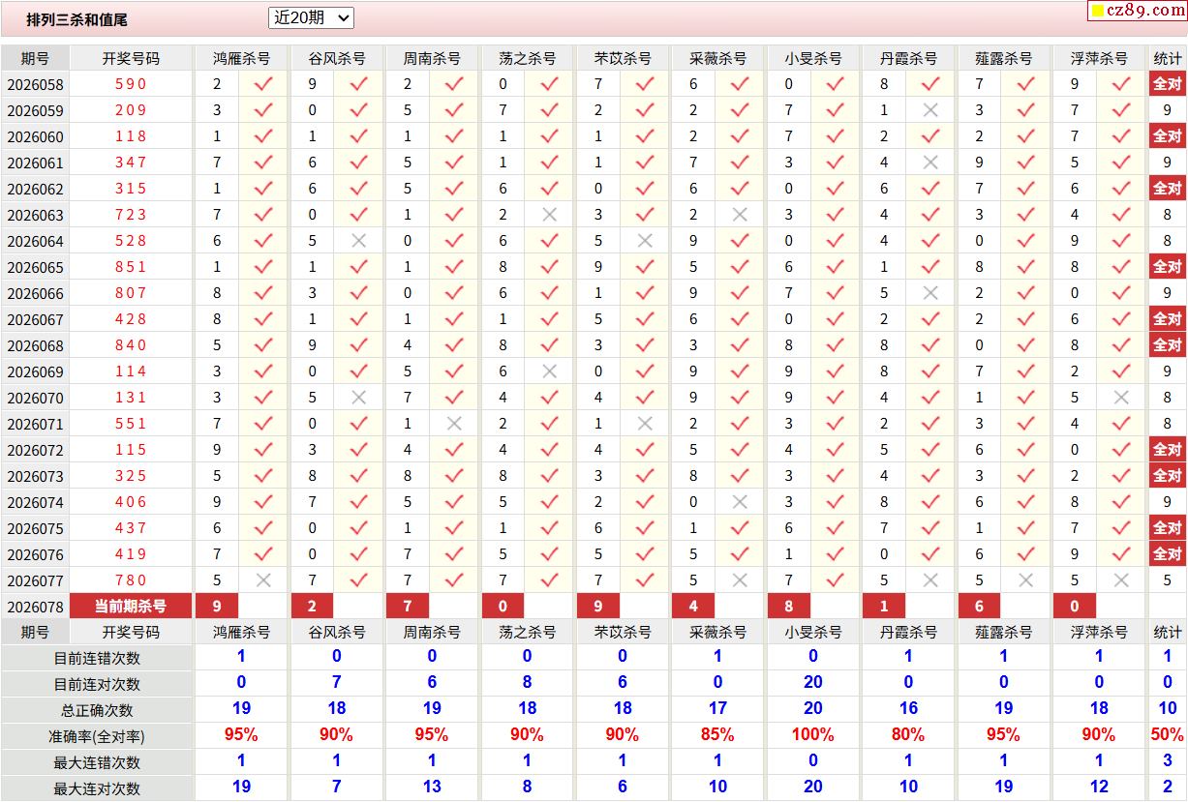Click the 全对 badge in row 2026076
Screen dimensions: 1188x802
click(1168, 554)
